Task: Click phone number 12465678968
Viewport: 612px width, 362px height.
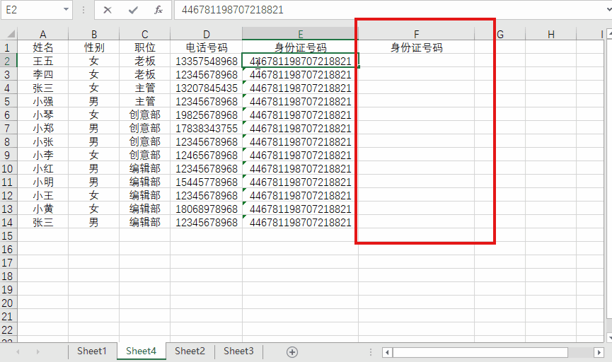Action: pos(207,156)
